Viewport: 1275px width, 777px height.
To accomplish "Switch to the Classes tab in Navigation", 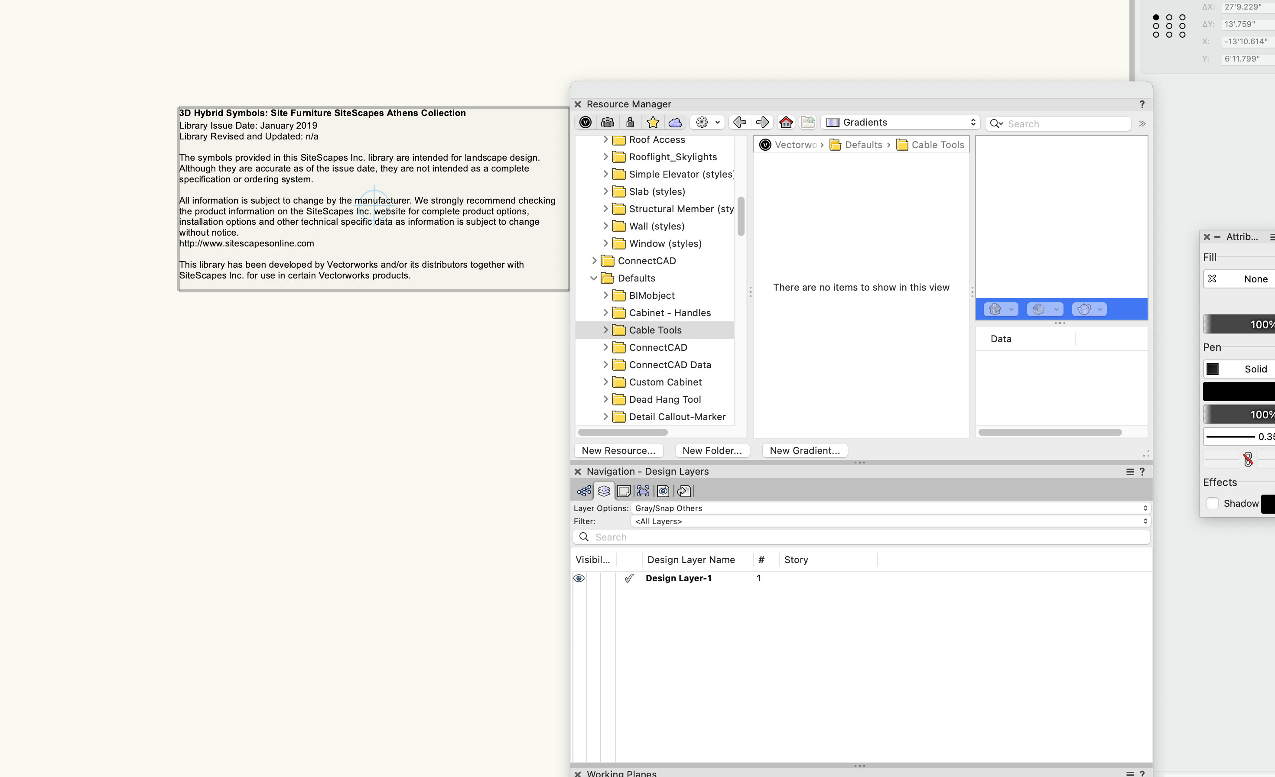I will (584, 491).
